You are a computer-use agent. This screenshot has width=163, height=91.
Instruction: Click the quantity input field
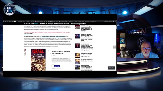tap(52, 66)
